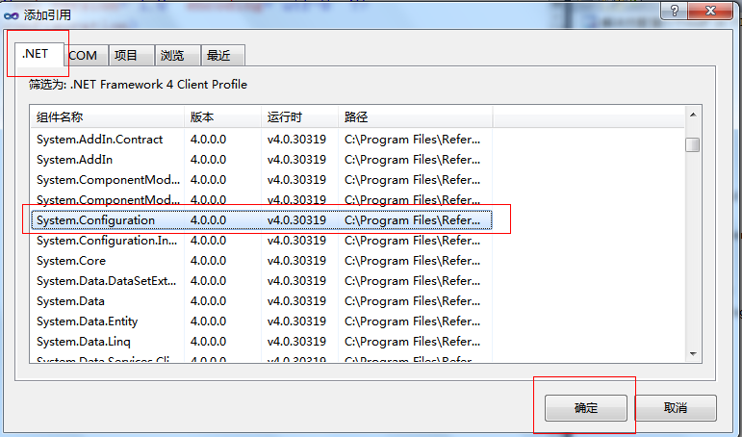Click the runtime value of System.Data.Linq
Viewport: 742px width, 437px height.
coord(296,342)
